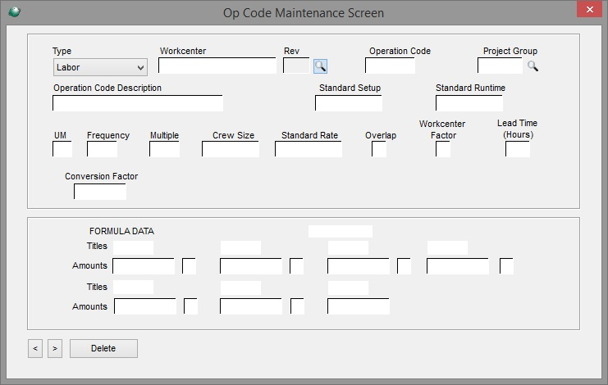Click the Rev lookup magnifier icon
The image size is (608, 385).
[x=320, y=66]
